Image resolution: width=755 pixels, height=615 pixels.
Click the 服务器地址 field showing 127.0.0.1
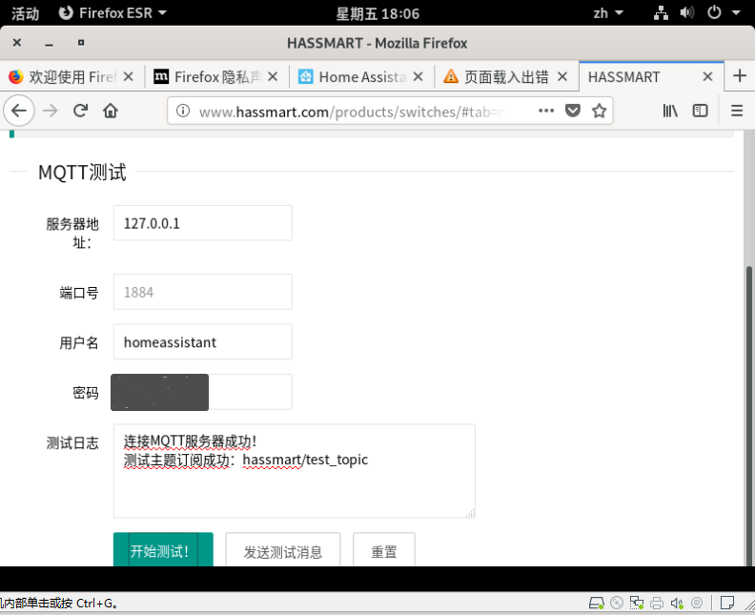203,223
